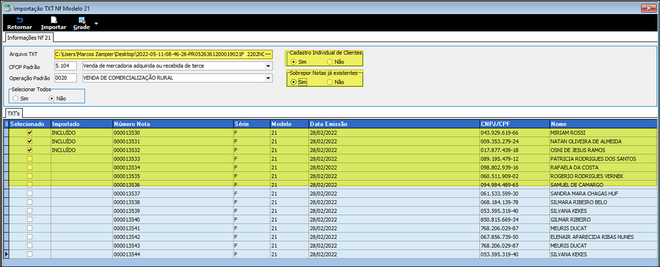Click the cell ELENAIR APARECIDA RIBAS NUNES
This screenshot has width=660, height=267.
click(x=603, y=237)
